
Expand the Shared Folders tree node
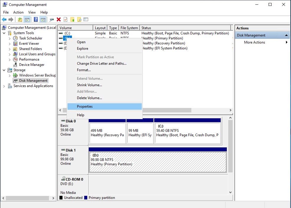(x=9, y=49)
